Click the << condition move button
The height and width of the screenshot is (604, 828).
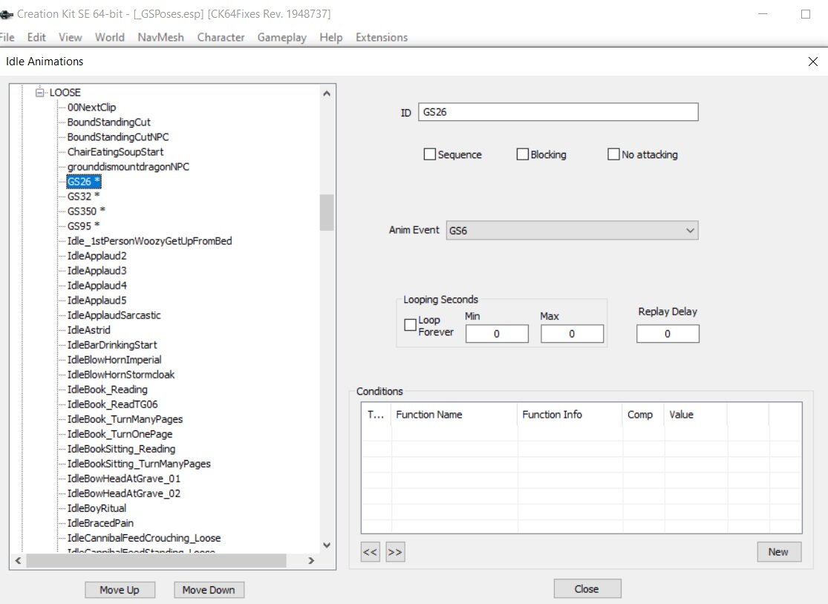click(370, 552)
